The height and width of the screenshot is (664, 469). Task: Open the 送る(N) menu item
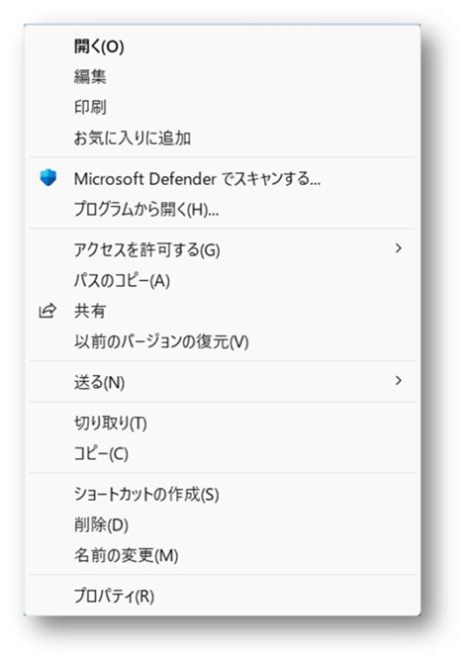[223, 382]
